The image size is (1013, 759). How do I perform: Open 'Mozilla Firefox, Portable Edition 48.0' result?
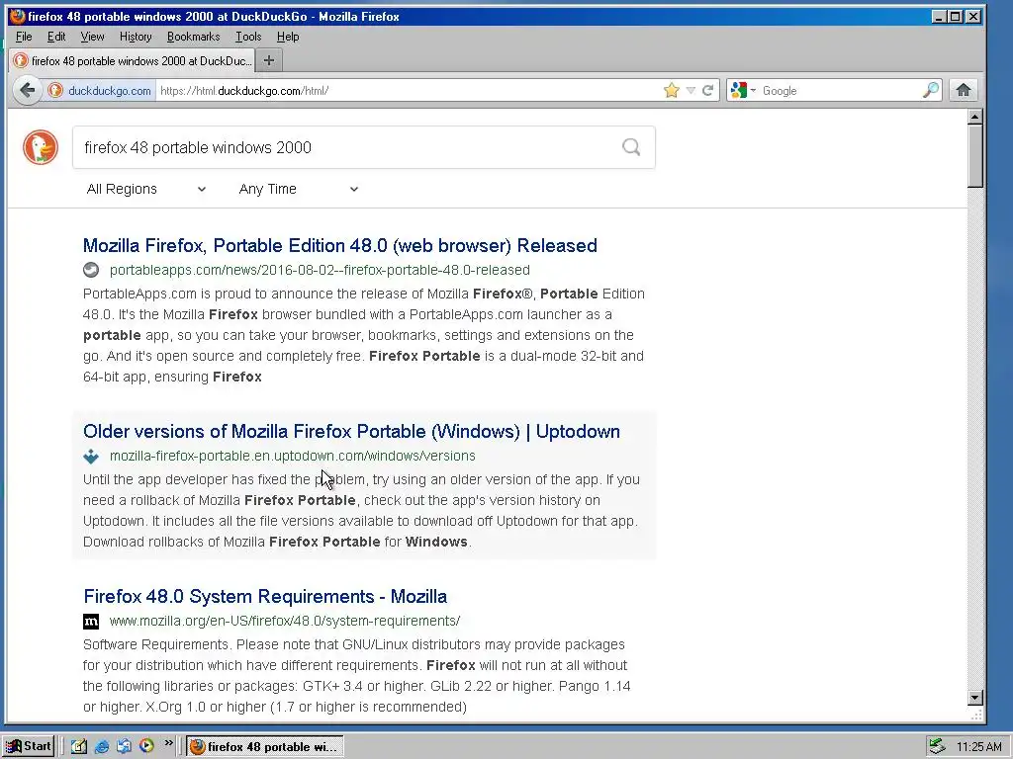coord(340,245)
